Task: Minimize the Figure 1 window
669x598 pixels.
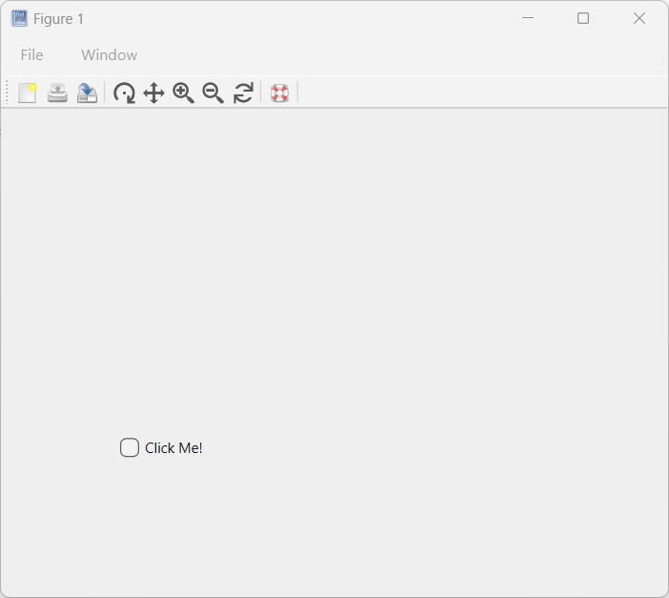Action: click(528, 18)
